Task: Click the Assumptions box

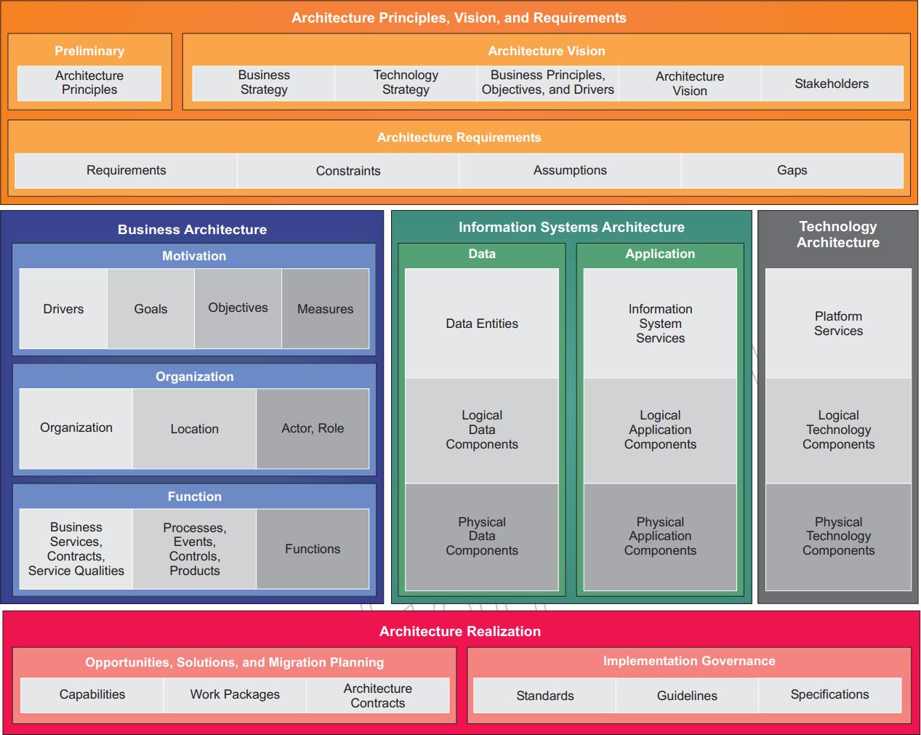Action: pyautogui.click(x=570, y=171)
